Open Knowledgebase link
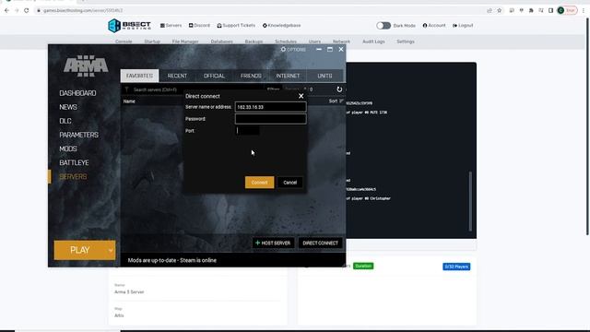This screenshot has height=332, width=590. coord(281,25)
